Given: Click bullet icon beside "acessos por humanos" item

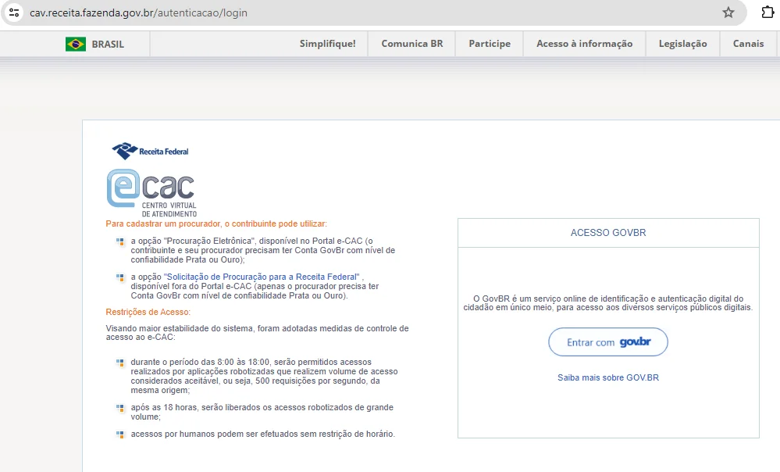Looking at the screenshot, I should click(x=120, y=434).
